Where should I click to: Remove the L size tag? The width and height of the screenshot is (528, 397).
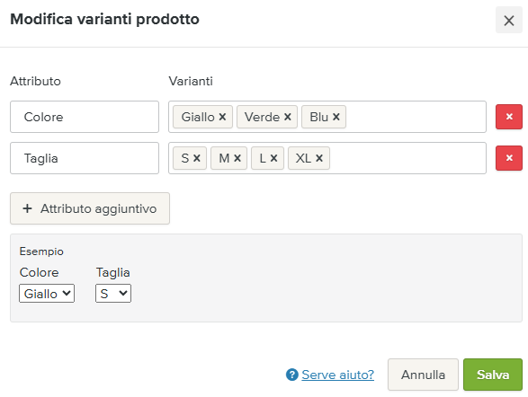(273, 158)
